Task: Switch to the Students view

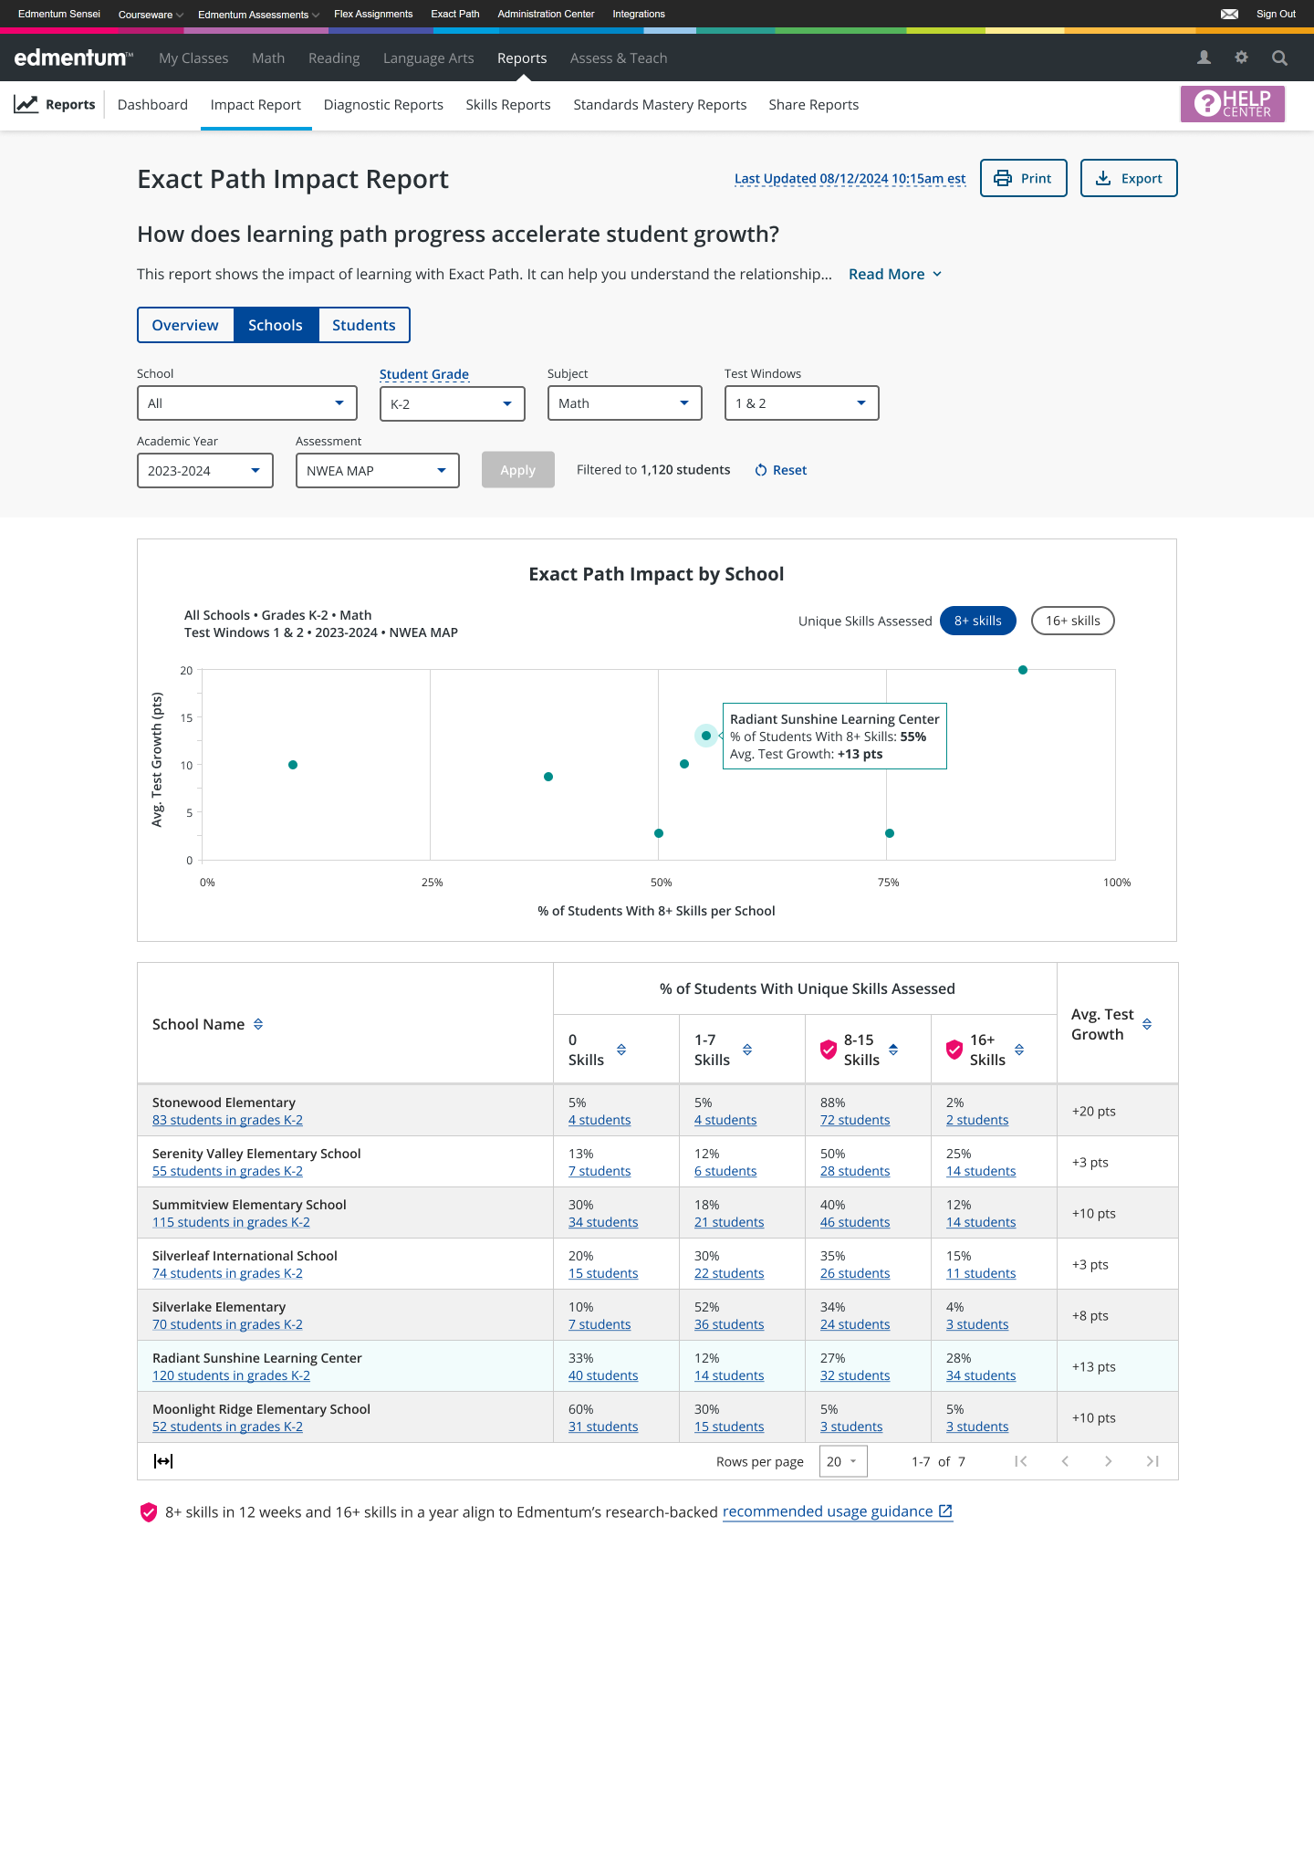Action: pos(363,325)
